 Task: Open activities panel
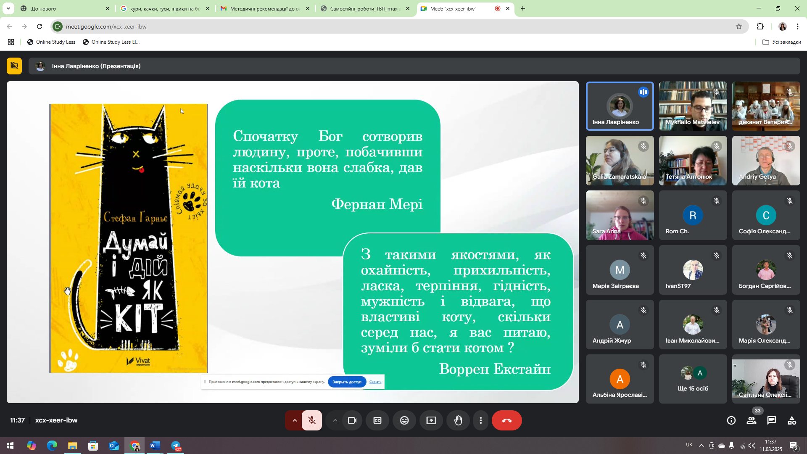(792, 420)
